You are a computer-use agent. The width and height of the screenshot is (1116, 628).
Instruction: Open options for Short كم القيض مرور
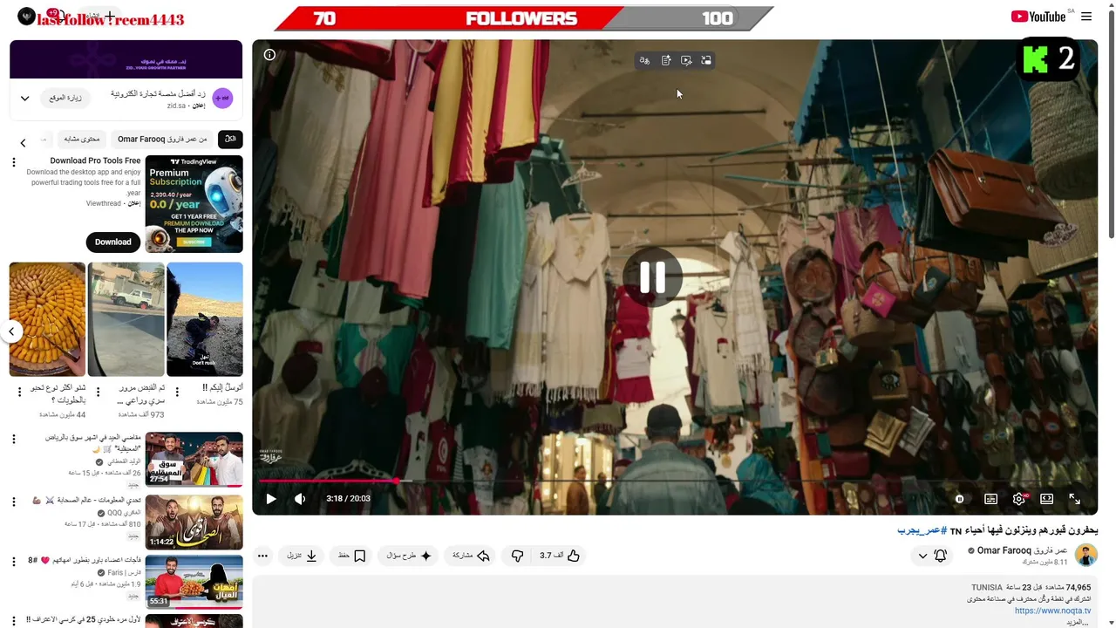point(99,392)
